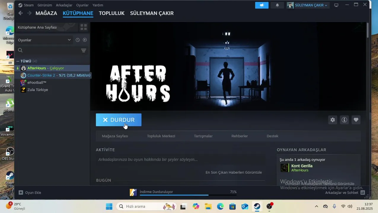Viewport: 378px width, 213px height.
Task: Open Mağaza Sayfası link
Action: tap(115, 136)
